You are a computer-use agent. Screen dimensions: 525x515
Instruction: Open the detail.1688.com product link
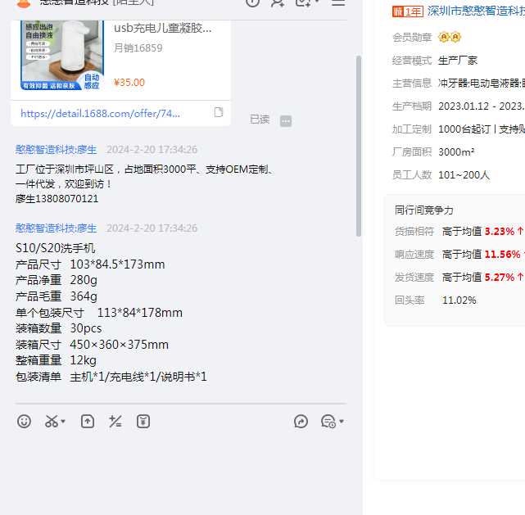(x=100, y=114)
